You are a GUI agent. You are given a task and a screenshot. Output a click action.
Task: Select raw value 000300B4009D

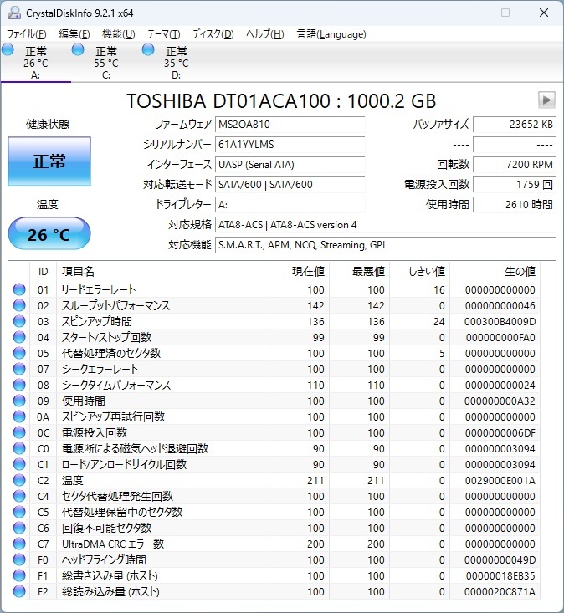tap(500, 321)
